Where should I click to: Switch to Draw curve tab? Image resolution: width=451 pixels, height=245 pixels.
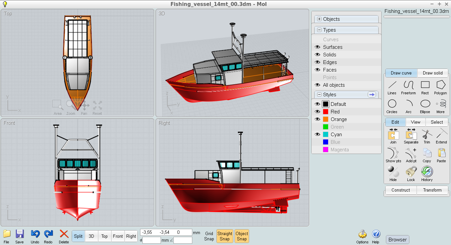click(x=401, y=73)
